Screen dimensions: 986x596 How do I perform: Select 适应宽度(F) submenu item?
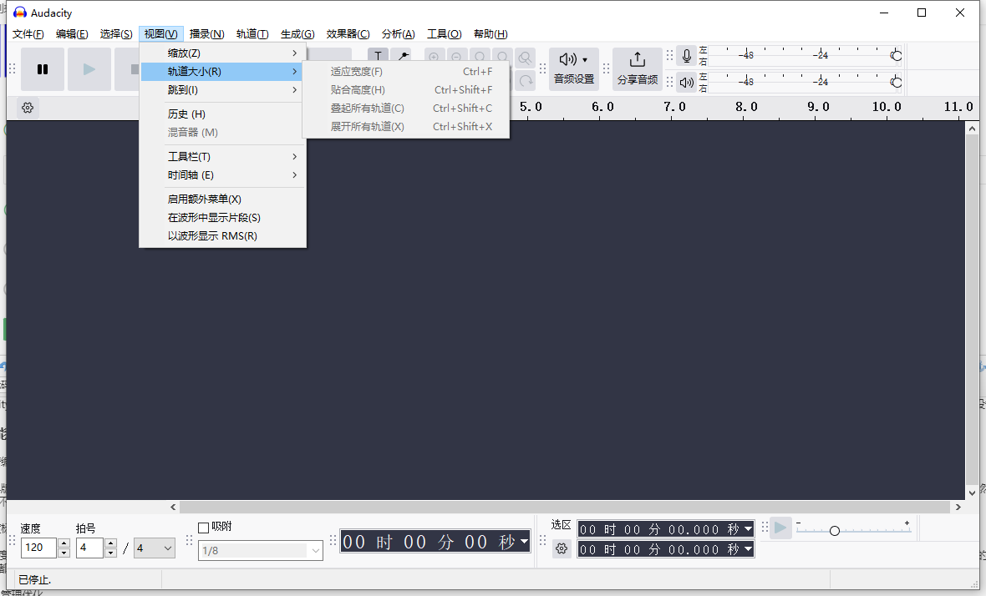406,72
